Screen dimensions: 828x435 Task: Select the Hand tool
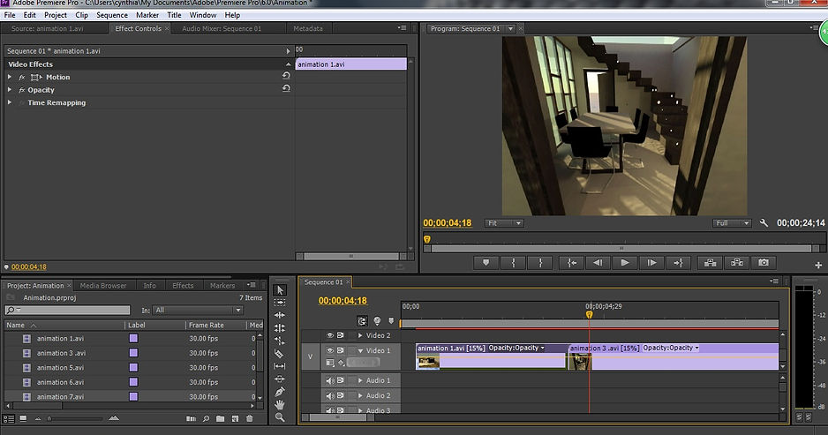(x=280, y=404)
